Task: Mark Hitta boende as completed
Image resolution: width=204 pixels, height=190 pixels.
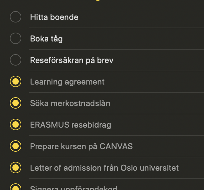Action: 16,17
